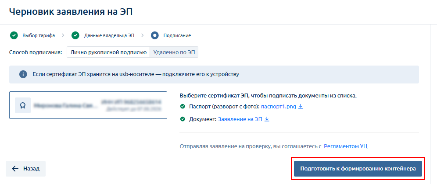Click the Отправляя заявление на проверку text
This screenshot has height=184, width=437.
(250, 146)
